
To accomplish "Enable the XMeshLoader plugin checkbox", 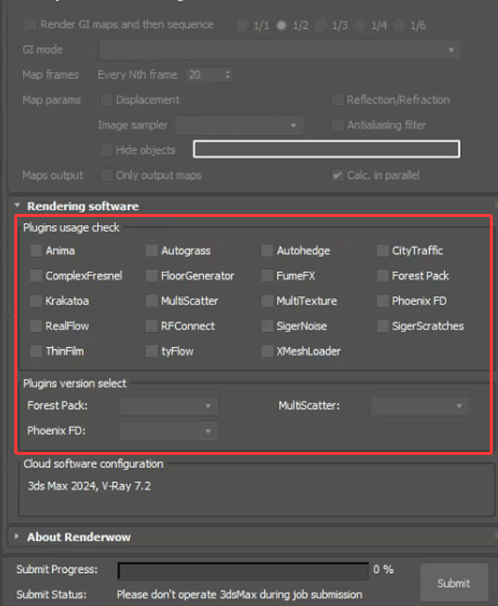I will [x=266, y=351].
